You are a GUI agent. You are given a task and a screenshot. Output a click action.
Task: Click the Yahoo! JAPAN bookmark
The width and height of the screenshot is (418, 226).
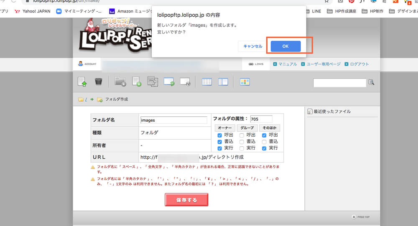click(32, 11)
